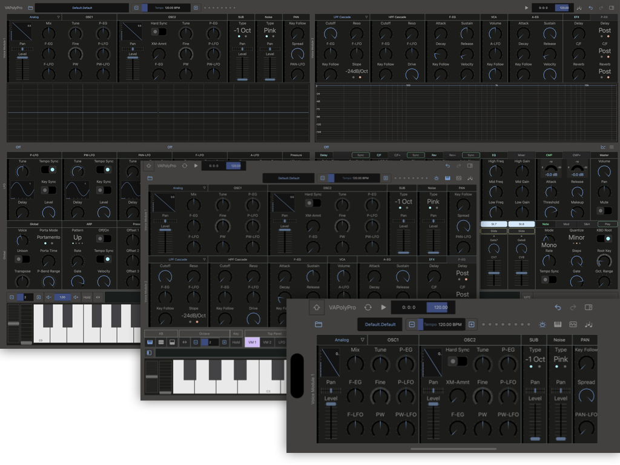Toggle side panel icon in front window

click(x=589, y=307)
